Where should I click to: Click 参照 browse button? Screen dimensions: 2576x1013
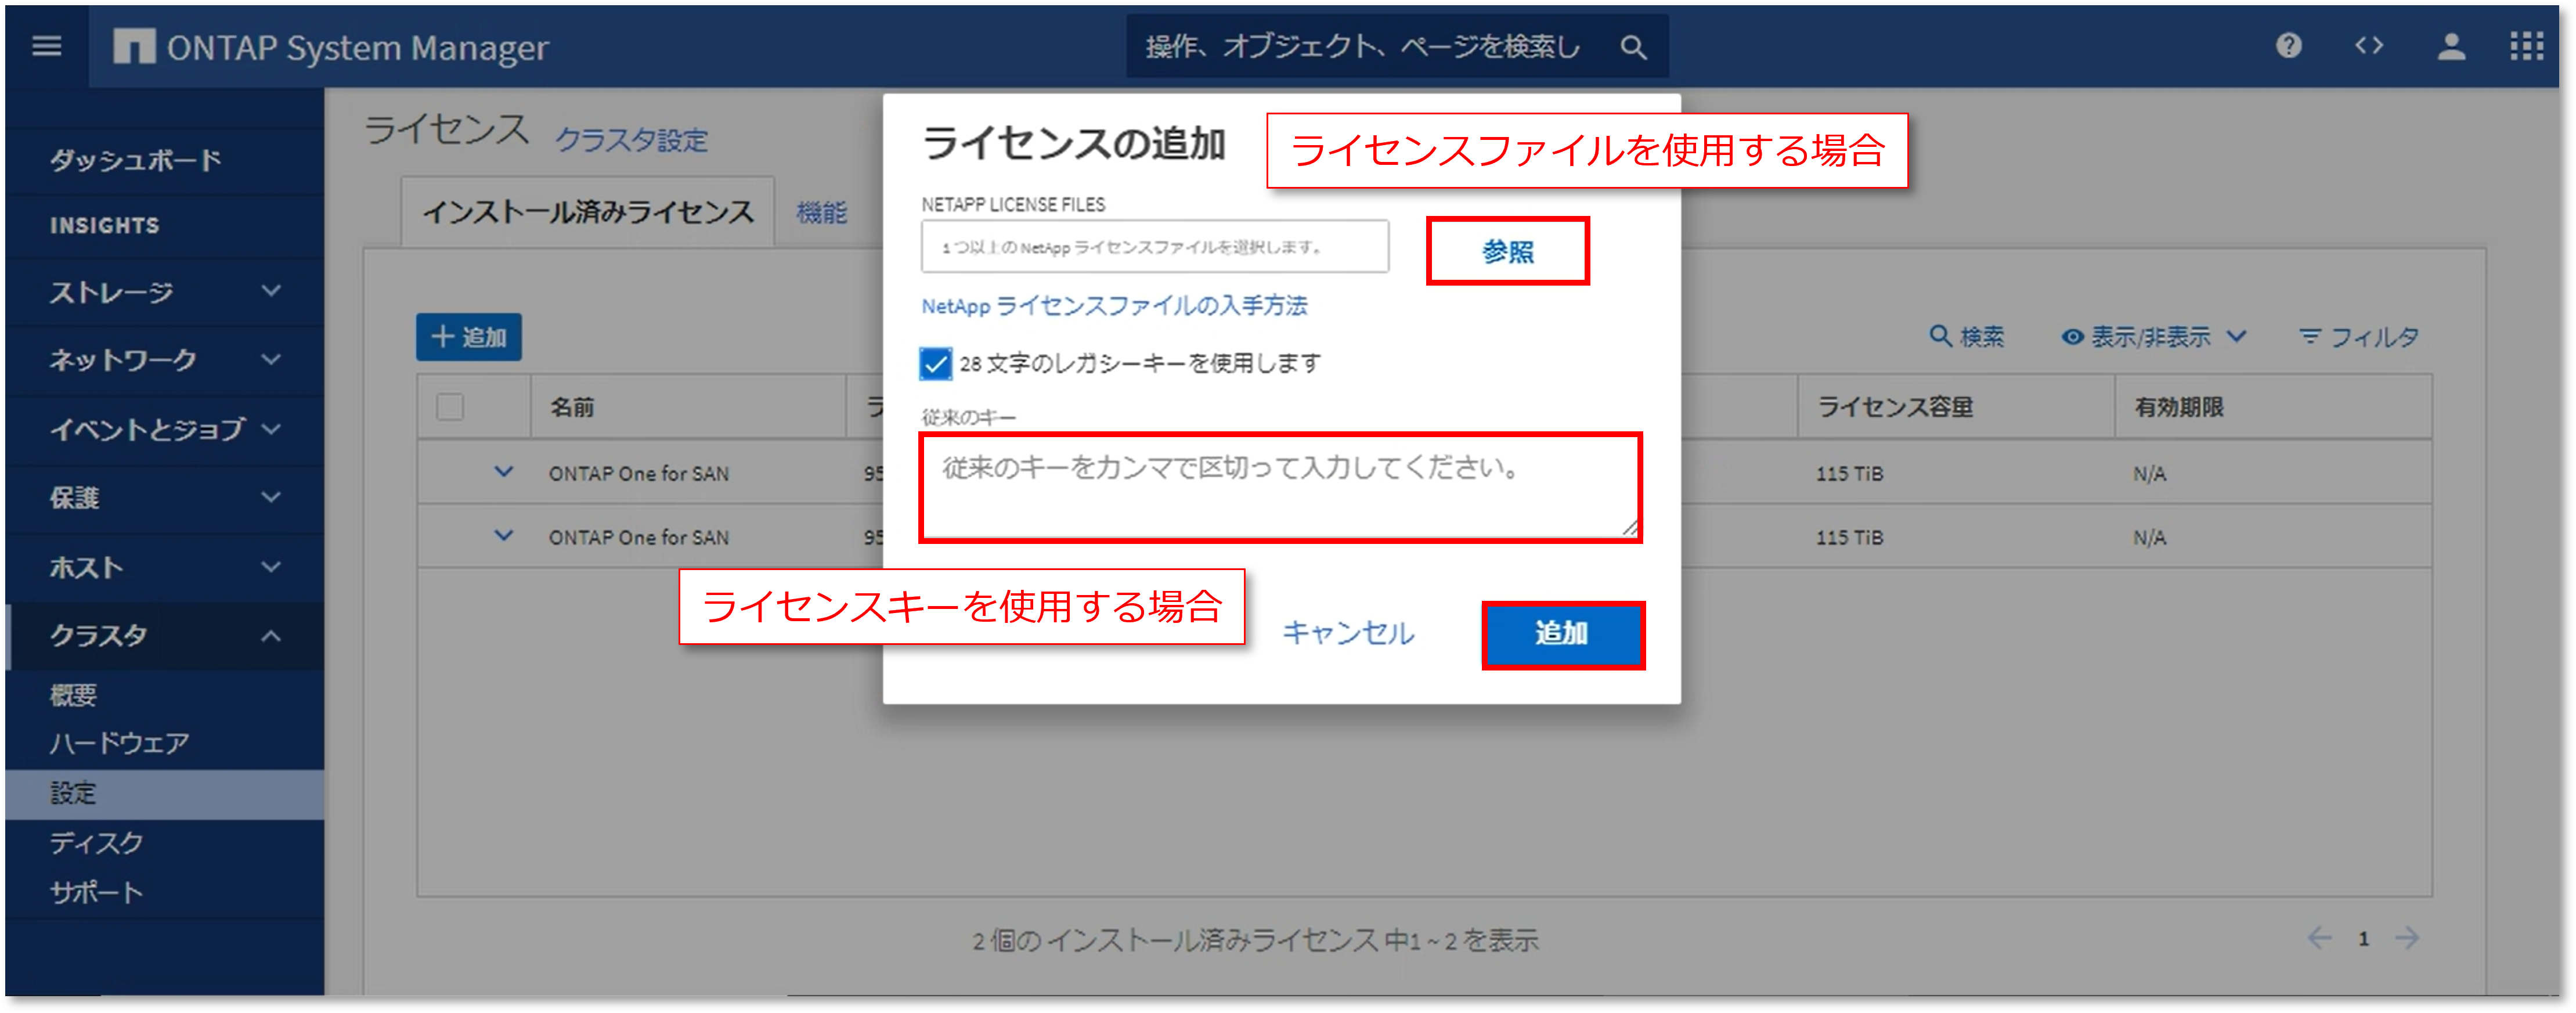tap(1507, 251)
